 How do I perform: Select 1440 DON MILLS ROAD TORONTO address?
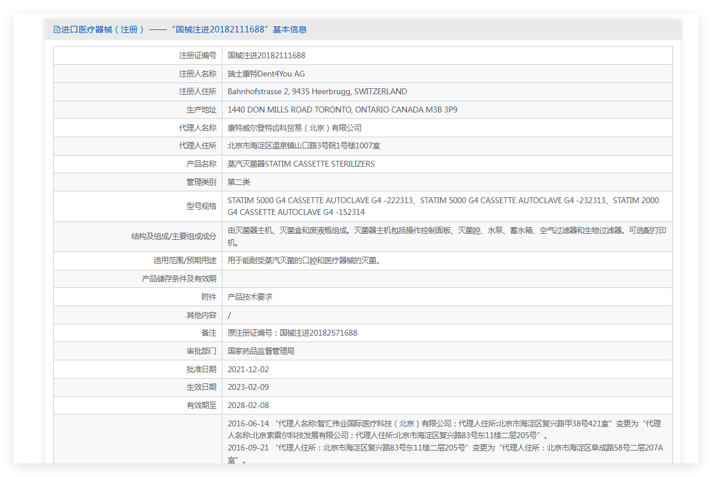343,110
